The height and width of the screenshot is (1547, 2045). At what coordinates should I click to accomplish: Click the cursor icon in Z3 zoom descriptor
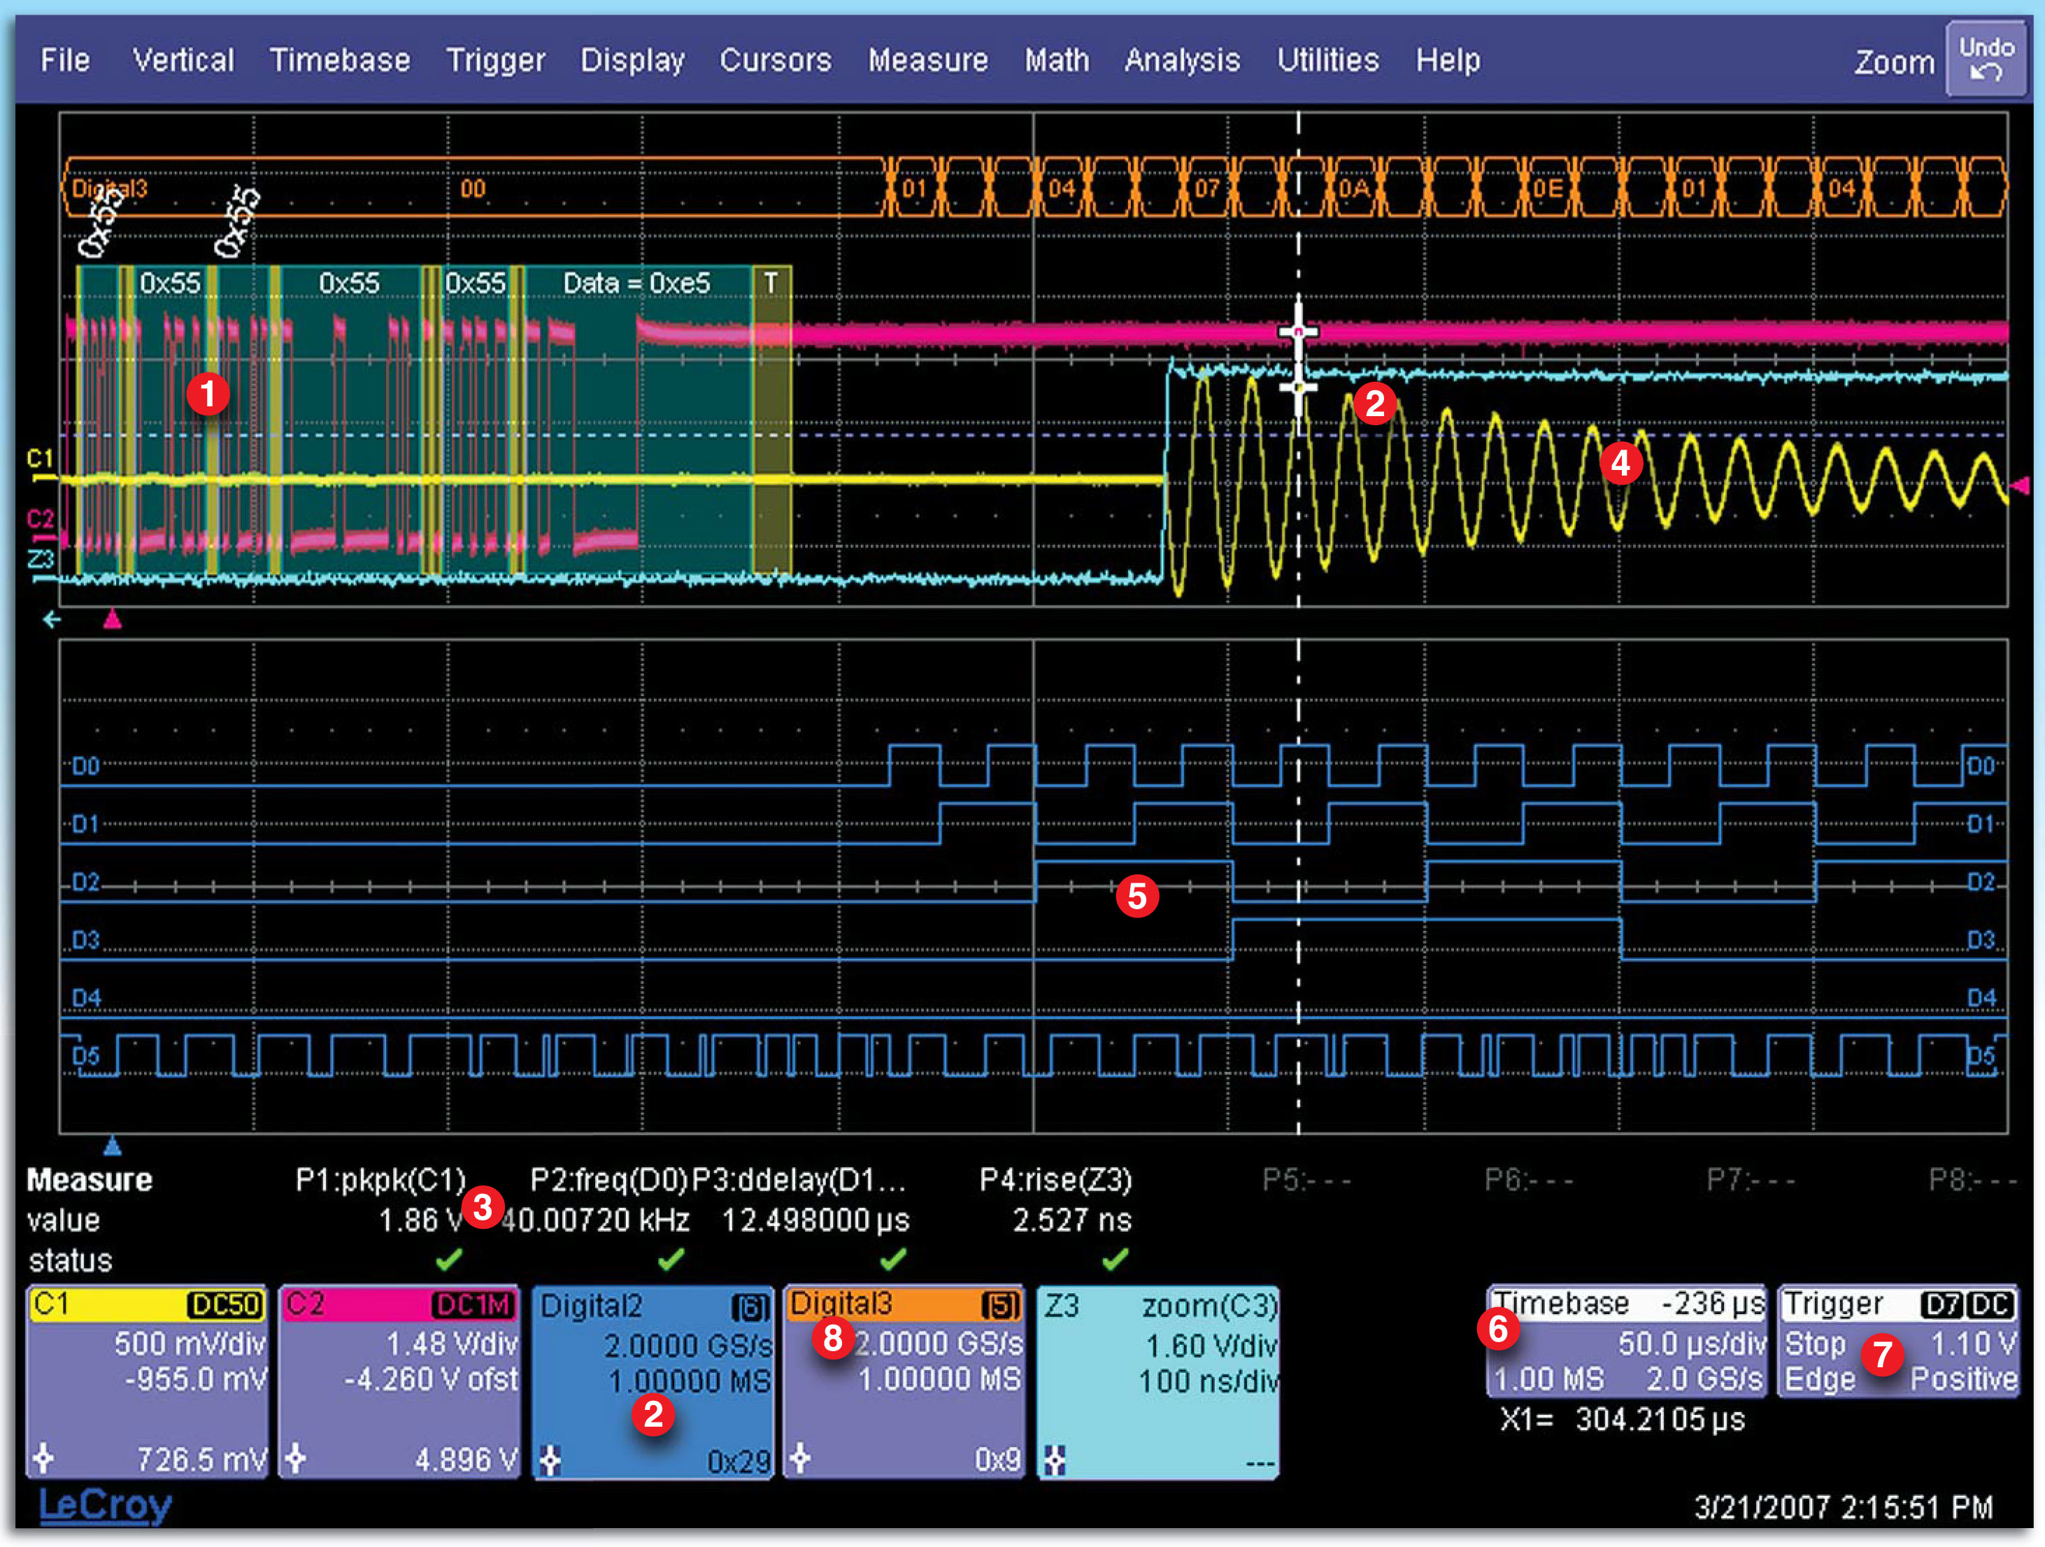tap(1054, 1460)
